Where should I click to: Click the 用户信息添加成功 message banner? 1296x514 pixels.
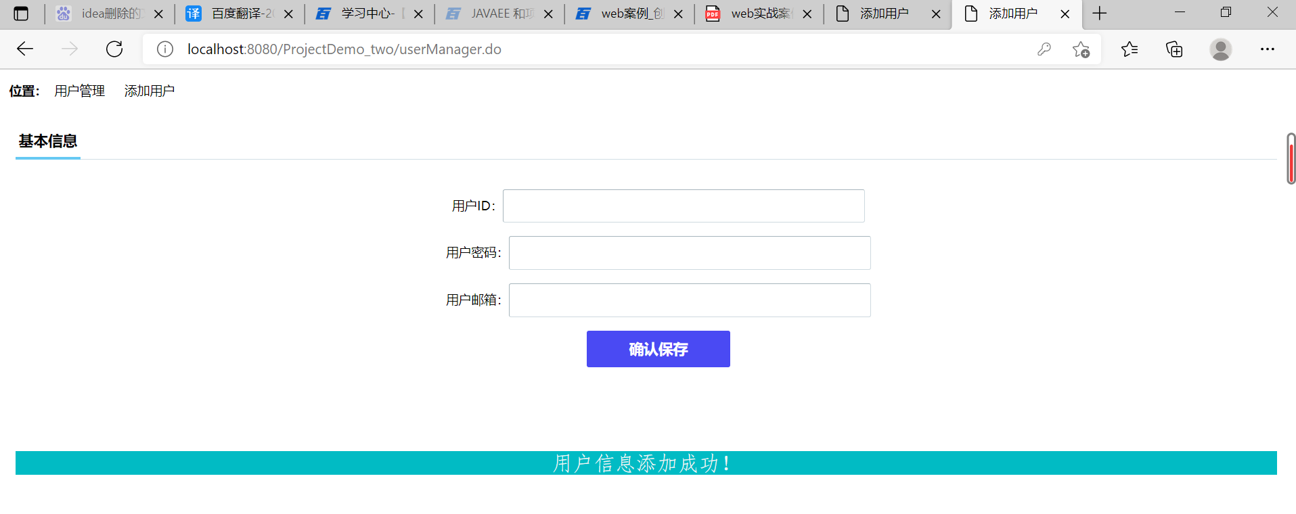point(646,463)
